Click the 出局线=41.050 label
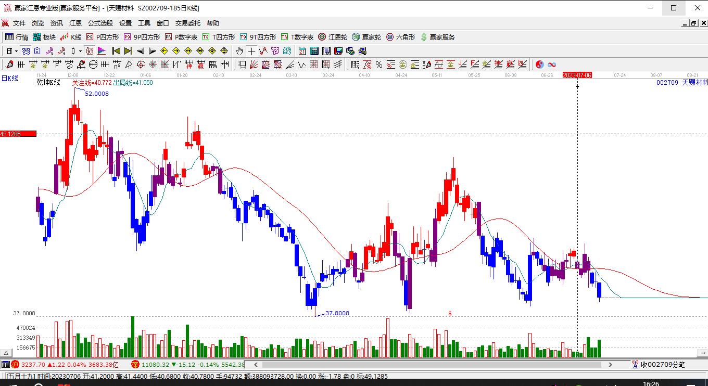This screenshot has height=386, width=708. tap(133, 82)
